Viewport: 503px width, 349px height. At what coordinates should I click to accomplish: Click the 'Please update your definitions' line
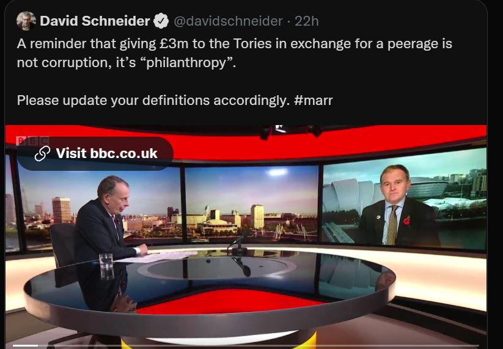tap(175, 101)
